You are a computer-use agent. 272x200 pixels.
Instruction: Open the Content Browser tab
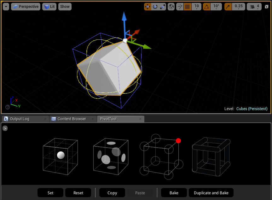coord(72,119)
